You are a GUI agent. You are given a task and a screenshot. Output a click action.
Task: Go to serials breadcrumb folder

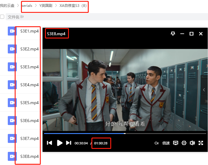(27, 6)
